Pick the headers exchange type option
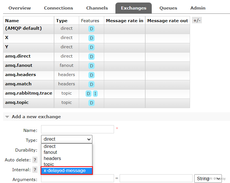The height and width of the screenshot is (183, 230). click(x=52, y=159)
